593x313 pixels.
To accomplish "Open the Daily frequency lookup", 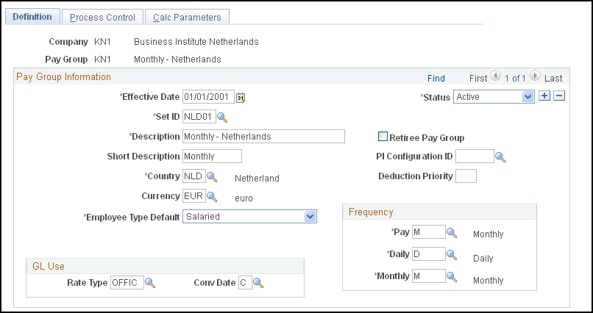I will [x=452, y=255].
